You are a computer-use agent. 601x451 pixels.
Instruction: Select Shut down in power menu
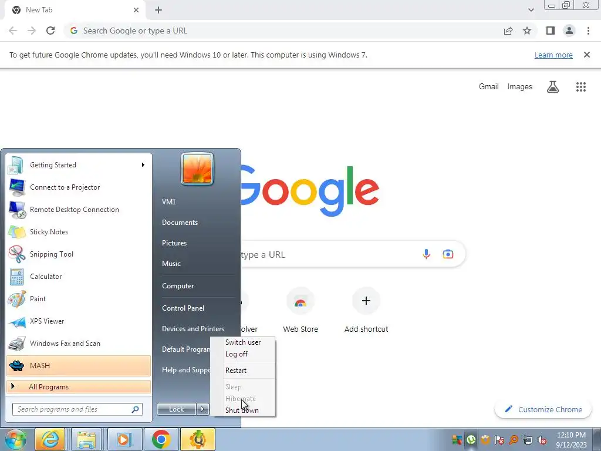pyautogui.click(x=243, y=410)
